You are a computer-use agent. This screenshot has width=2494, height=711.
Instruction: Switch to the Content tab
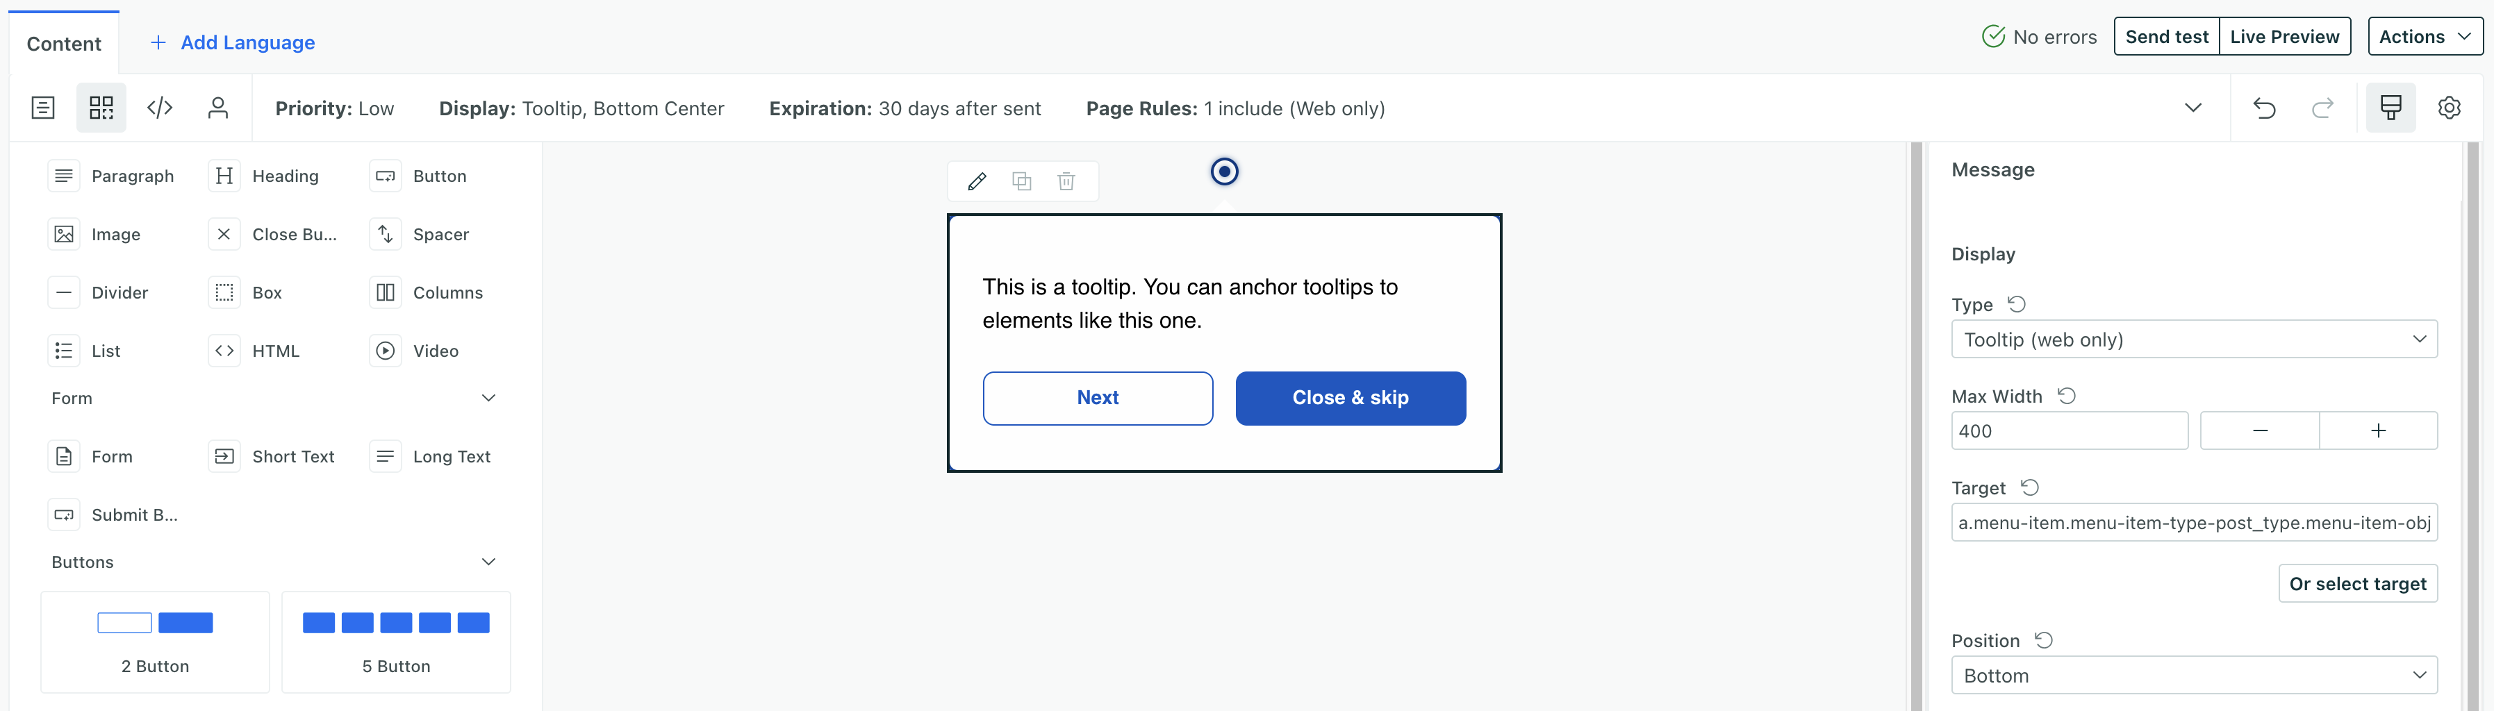[x=63, y=42]
